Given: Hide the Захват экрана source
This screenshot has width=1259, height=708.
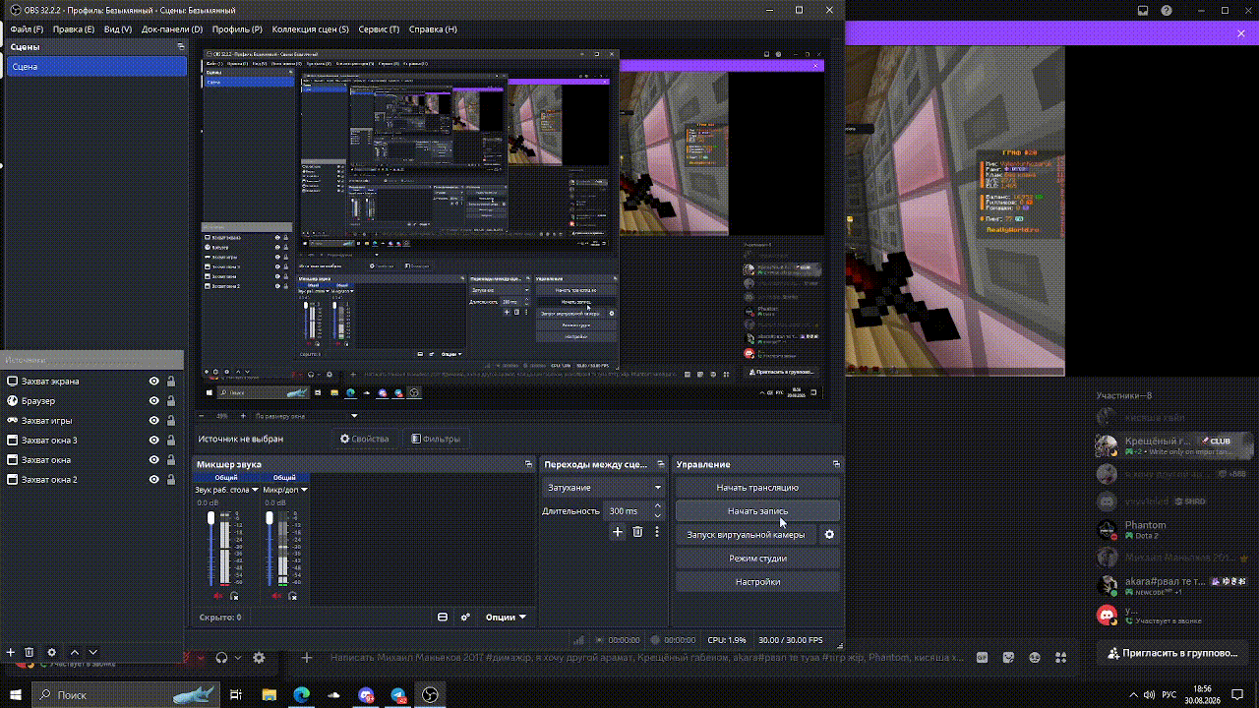Looking at the screenshot, I should click(154, 382).
